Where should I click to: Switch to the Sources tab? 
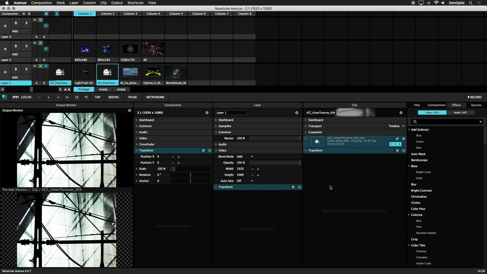[476, 105]
